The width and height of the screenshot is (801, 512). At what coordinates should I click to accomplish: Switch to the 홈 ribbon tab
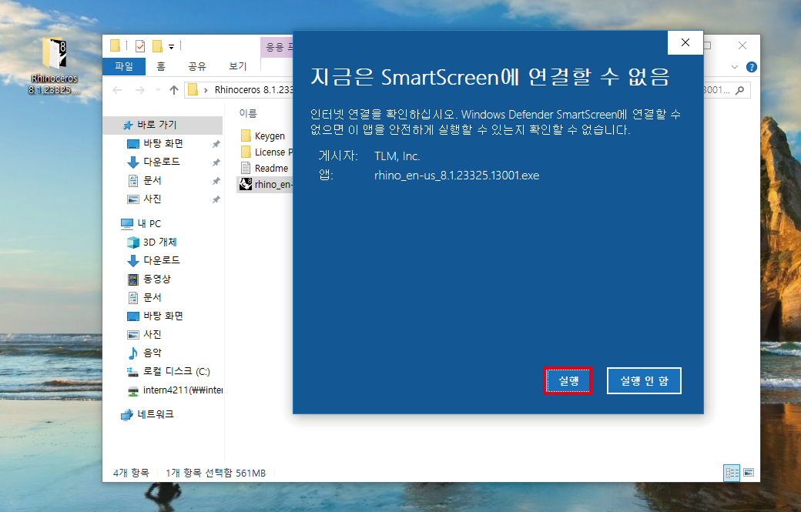point(161,66)
